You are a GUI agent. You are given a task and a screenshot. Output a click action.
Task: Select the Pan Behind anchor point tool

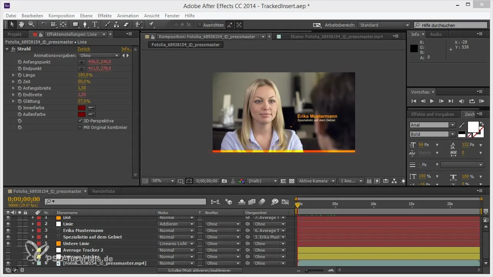click(x=63, y=25)
